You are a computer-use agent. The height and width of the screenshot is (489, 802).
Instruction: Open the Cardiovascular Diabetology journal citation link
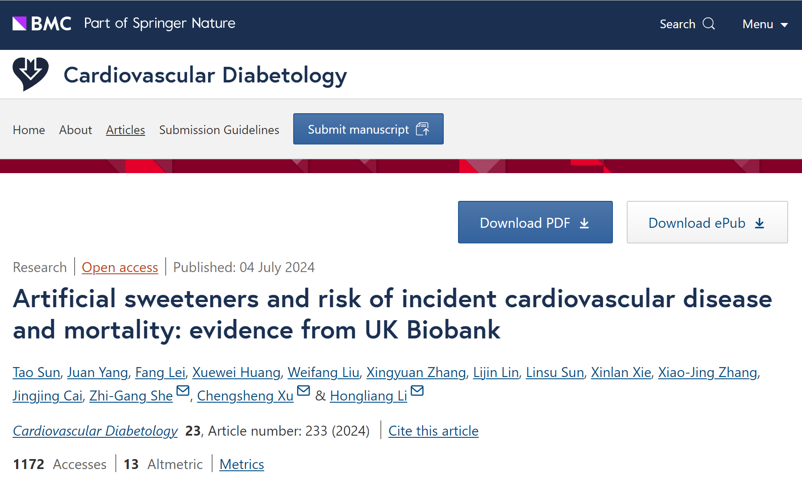pyautogui.click(x=95, y=431)
